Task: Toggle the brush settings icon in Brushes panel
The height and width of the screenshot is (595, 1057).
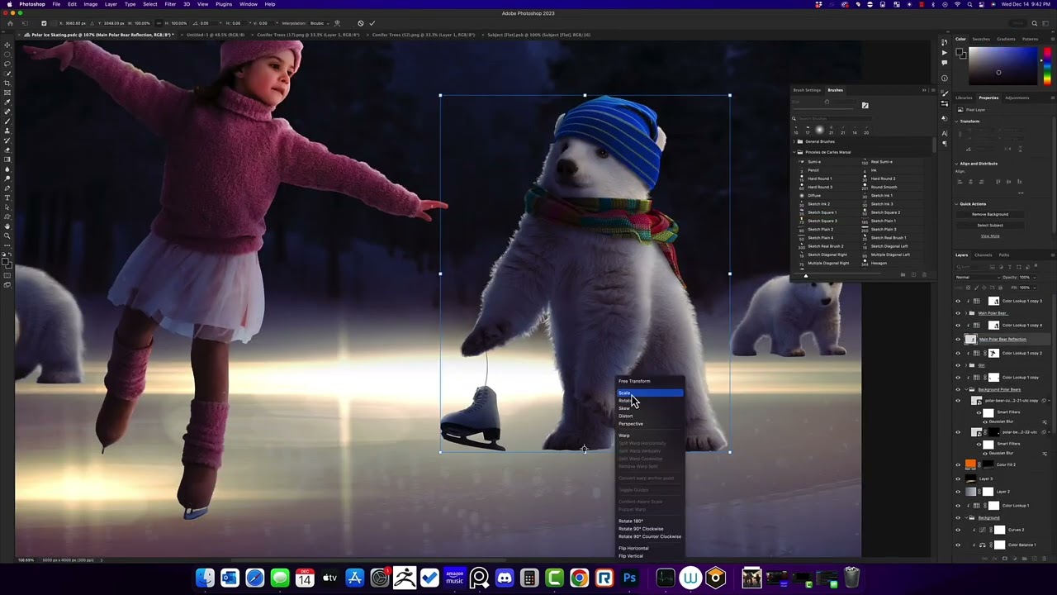Action: pyautogui.click(x=865, y=106)
